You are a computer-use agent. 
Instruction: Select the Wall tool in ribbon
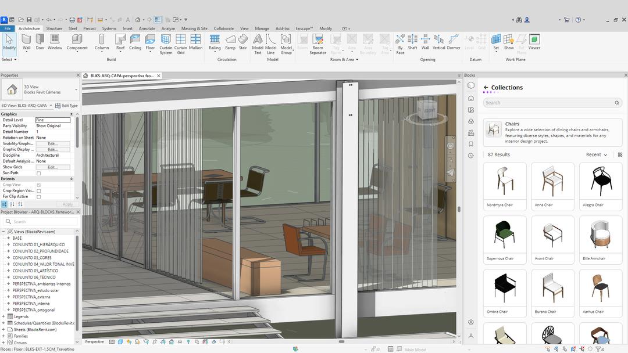(26, 42)
